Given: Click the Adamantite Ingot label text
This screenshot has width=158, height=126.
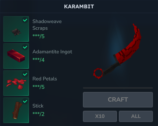Looking at the screenshot, I should click(x=52, y=52).
